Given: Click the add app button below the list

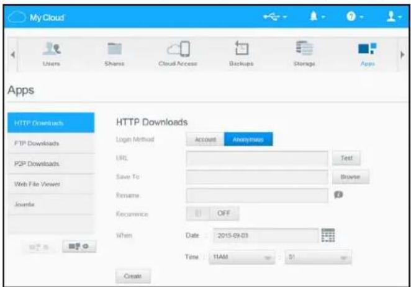Looking at the screenshot, I should point(79,247).
